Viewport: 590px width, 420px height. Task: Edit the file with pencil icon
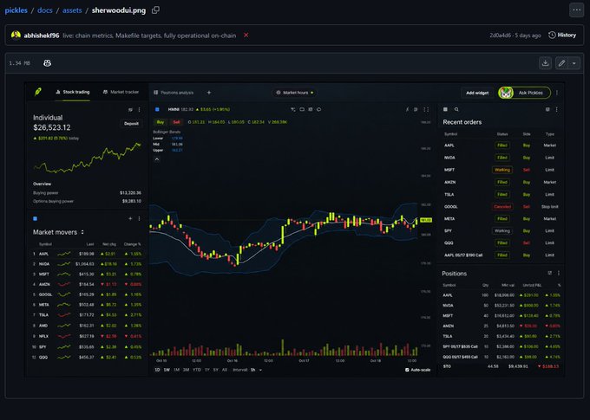pyautogui.click(x=561, y=63)
